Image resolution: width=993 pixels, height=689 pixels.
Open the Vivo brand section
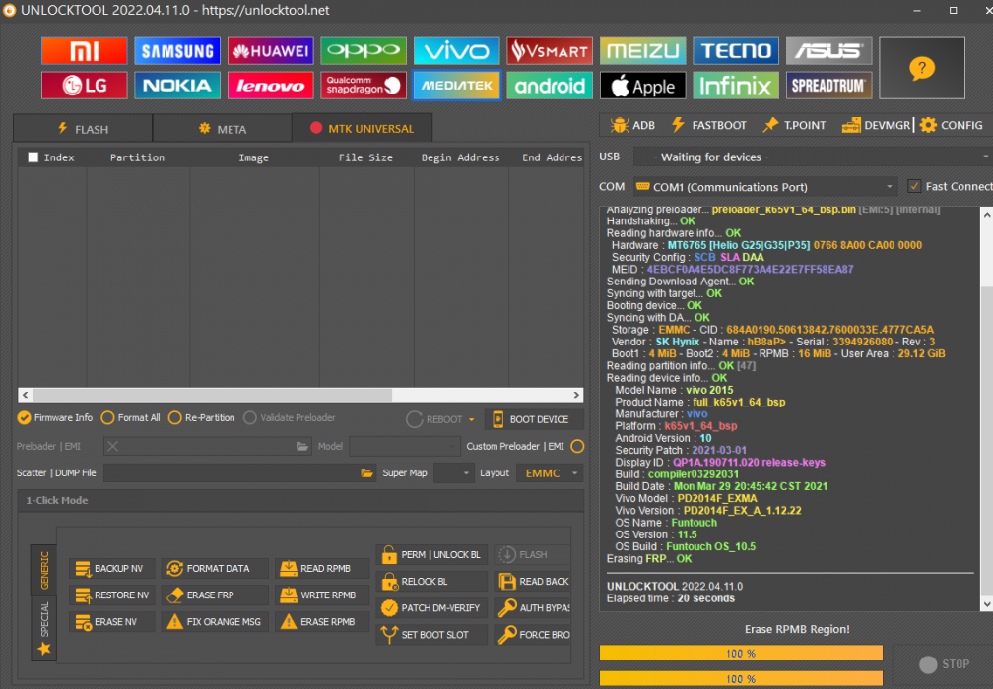point(457,51)
